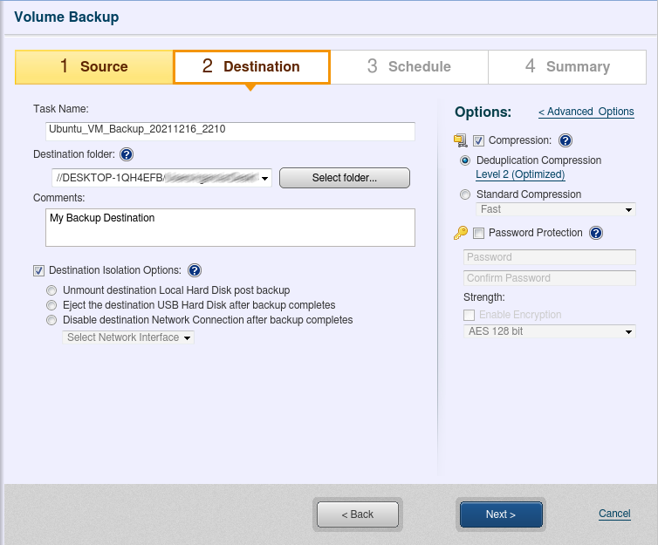Click help icon next to Compression
Viewport: 658px width, 545px height.
tap(565, 140)
